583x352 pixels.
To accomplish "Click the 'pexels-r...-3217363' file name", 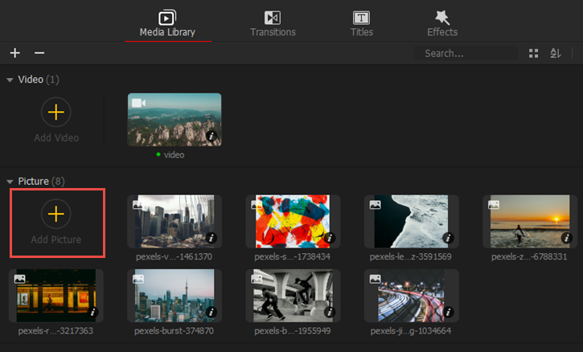I will (55, 331).
